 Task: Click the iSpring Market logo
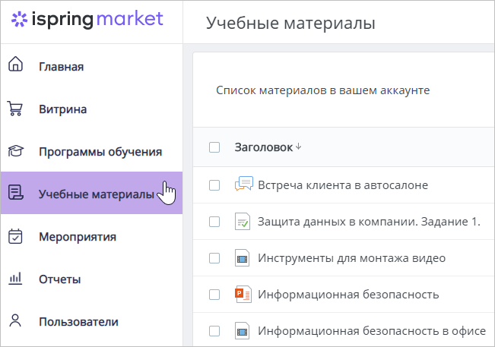click(x=87, y=19)
